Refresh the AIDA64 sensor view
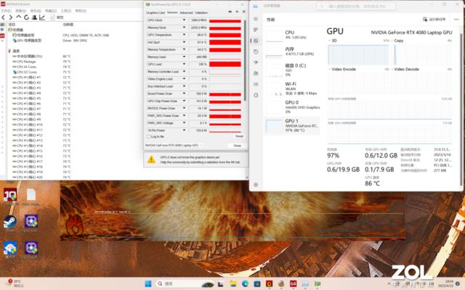The height and width of the screenshot is (290, 465). [x=26, y=17]
